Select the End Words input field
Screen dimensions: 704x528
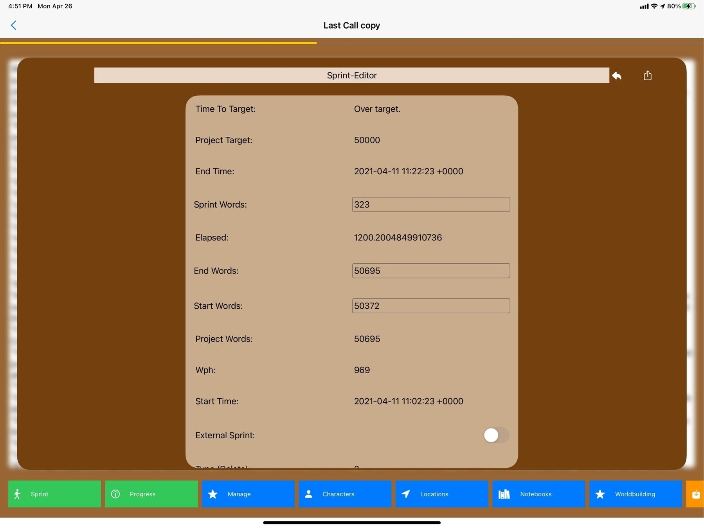430,271
